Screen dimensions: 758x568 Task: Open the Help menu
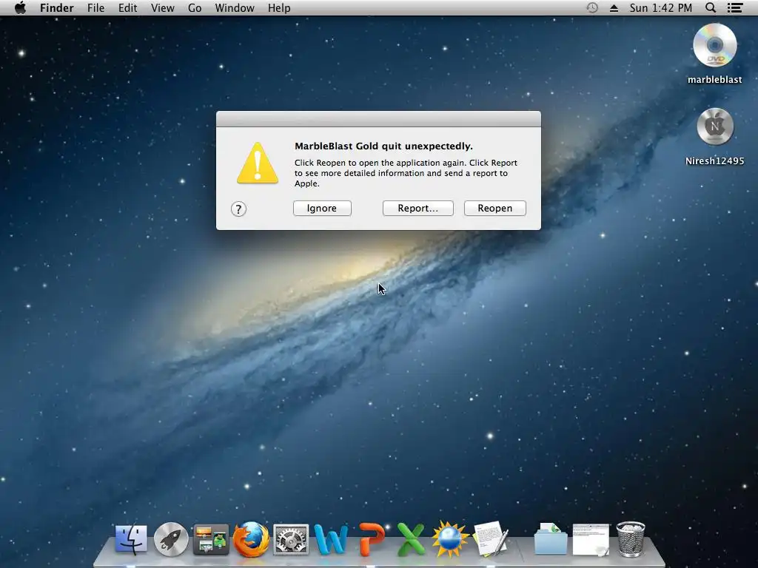tap(279, 7)
